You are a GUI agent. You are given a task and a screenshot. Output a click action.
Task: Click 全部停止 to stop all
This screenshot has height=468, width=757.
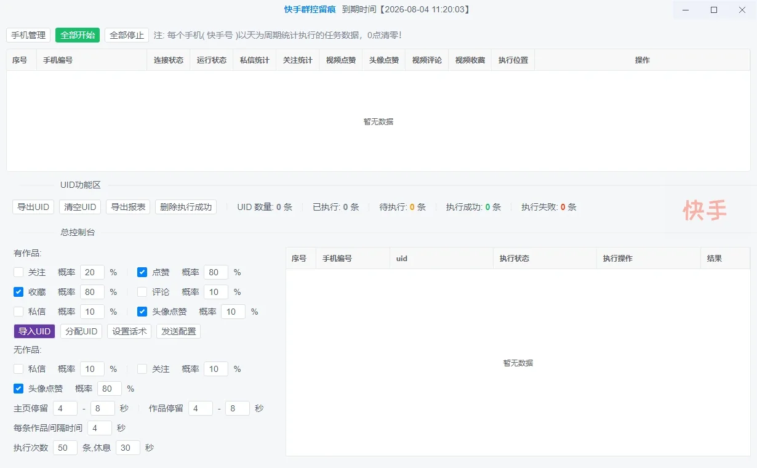click(127, 35)
